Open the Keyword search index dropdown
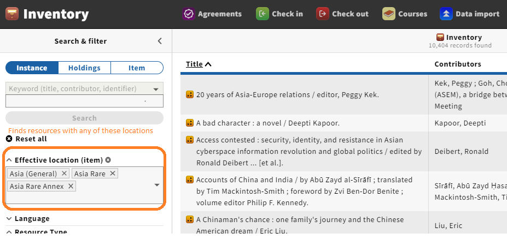Viewport: 507px width, 251px height. tap(84, 88)
